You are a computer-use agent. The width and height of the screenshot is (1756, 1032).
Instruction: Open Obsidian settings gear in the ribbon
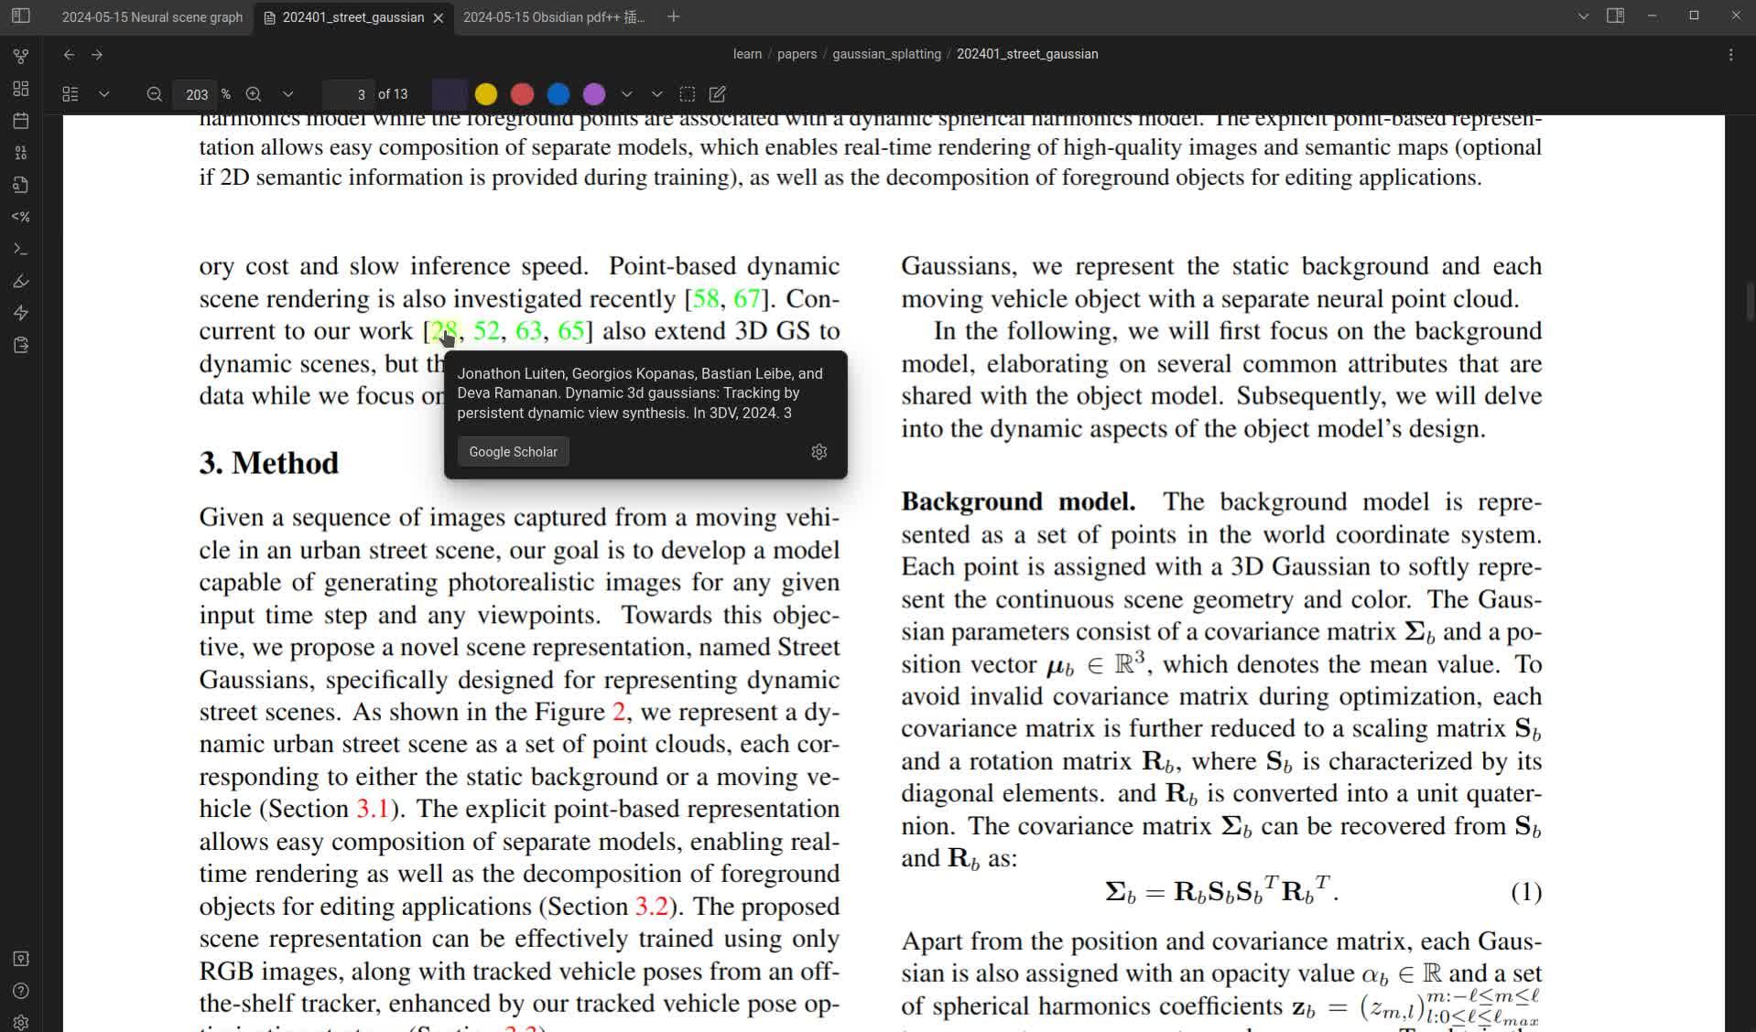(21, 1022)
